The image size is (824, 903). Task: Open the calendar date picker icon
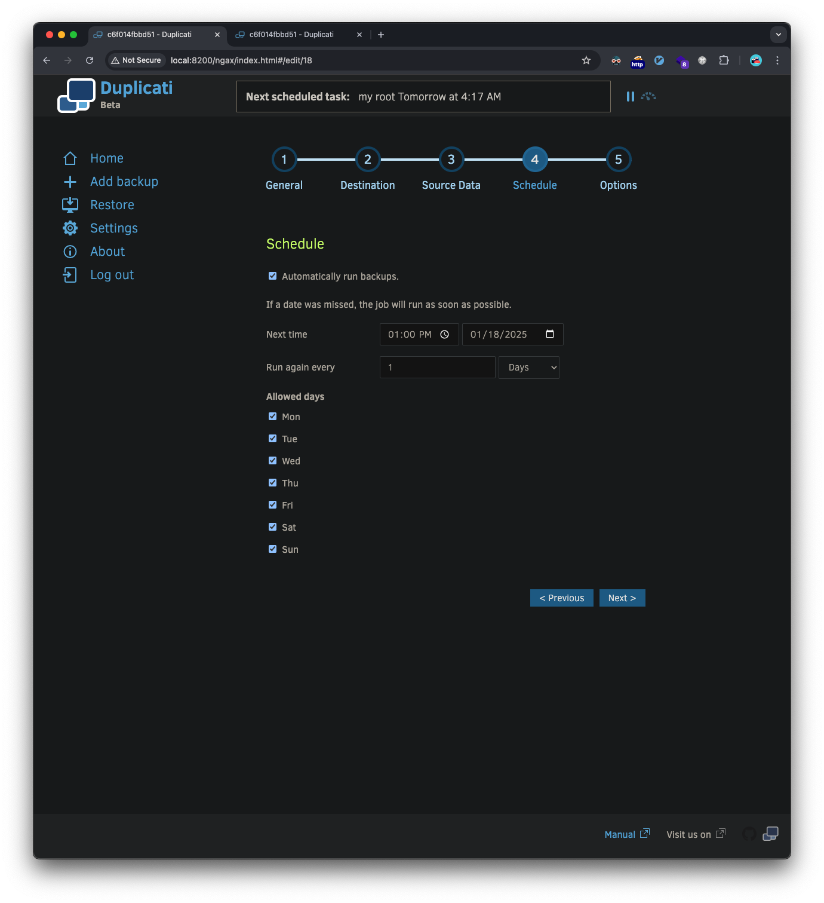[549, 334]
